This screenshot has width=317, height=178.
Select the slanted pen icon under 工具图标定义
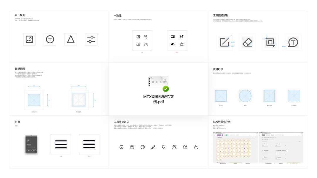pos(153,147)
